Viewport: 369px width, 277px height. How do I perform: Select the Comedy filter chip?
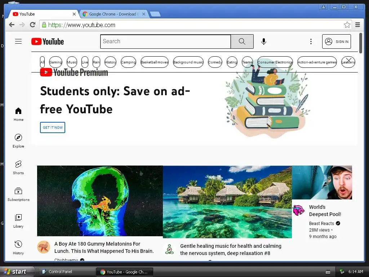click(x=215, y=62)
